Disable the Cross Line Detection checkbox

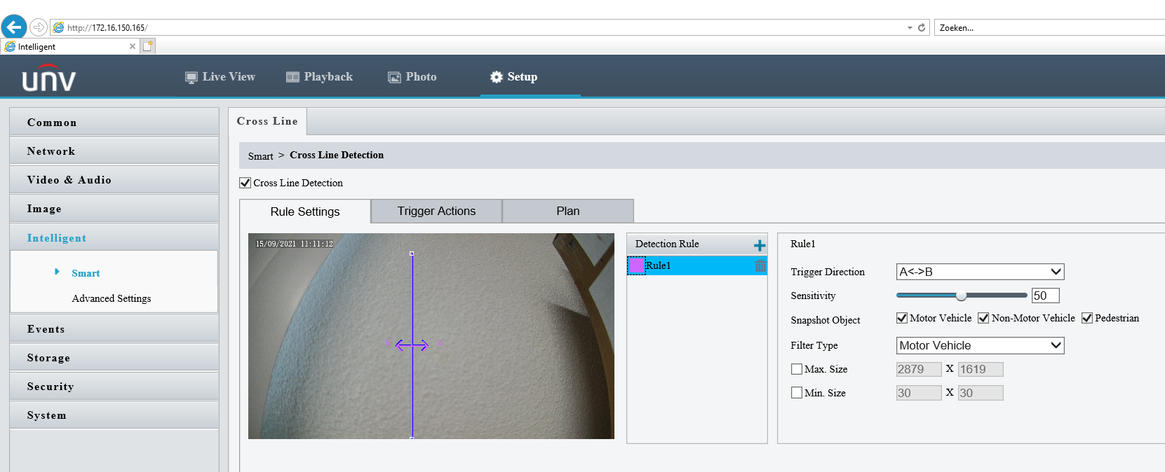click(x=245, y=183)
